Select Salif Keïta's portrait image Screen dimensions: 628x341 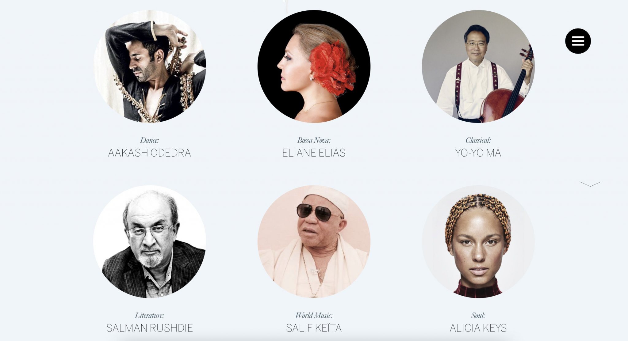coord(314,241)
